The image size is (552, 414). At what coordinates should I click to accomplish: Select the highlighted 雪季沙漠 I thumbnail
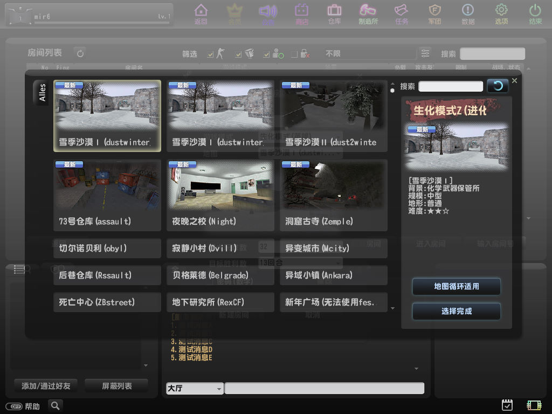point(107,116)
